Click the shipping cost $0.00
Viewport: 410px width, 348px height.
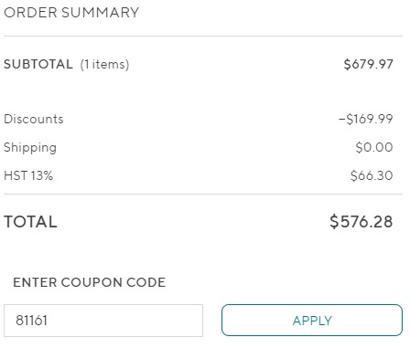coord(374,147)
